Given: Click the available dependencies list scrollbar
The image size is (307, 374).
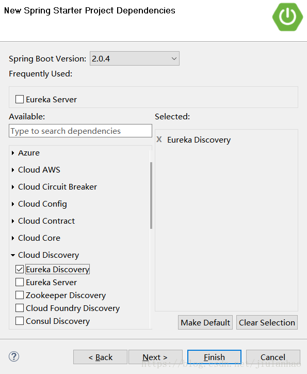Looking at the screenshot, I should [x=151, y=196].
